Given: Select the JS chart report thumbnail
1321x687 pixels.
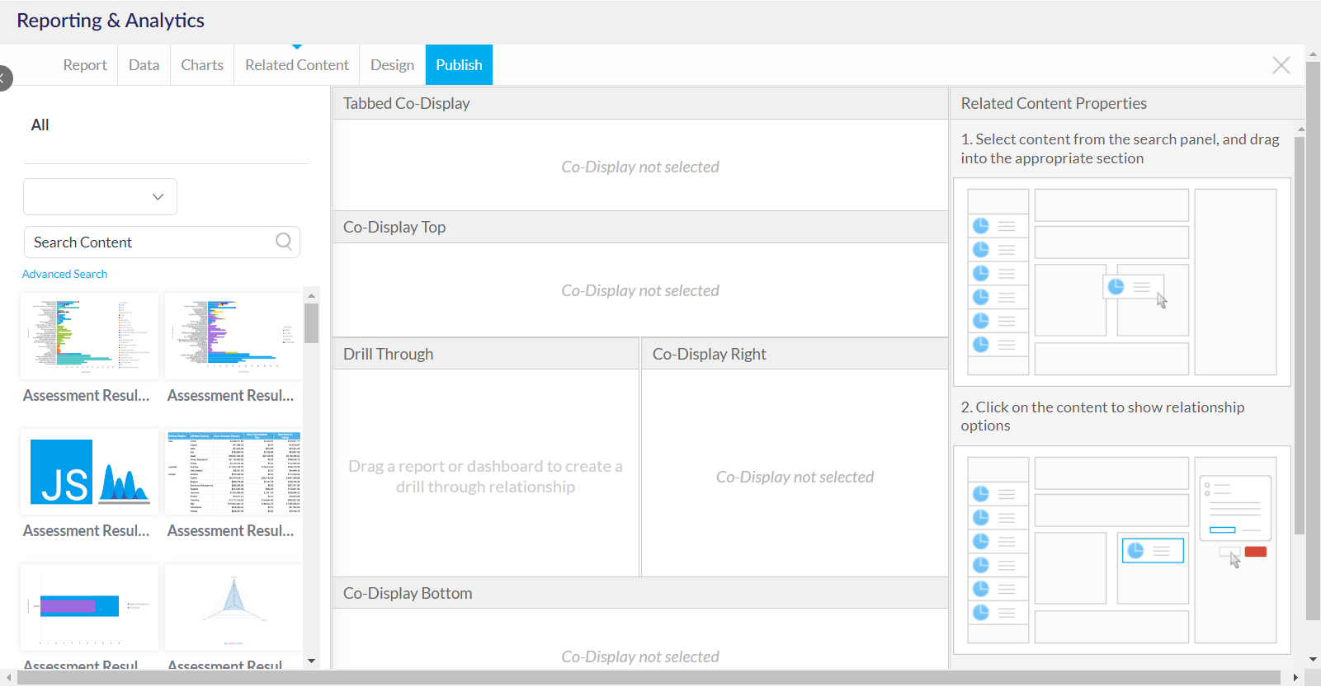Looking at the screenshot, I should coord(89,472).
